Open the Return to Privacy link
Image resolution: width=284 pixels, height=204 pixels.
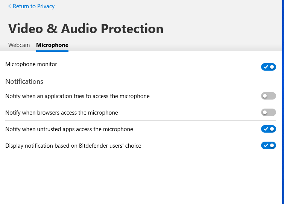pos(33,6)
